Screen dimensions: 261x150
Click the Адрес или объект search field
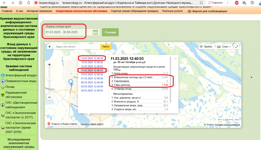pyautogui.click(x=77, y=47)
